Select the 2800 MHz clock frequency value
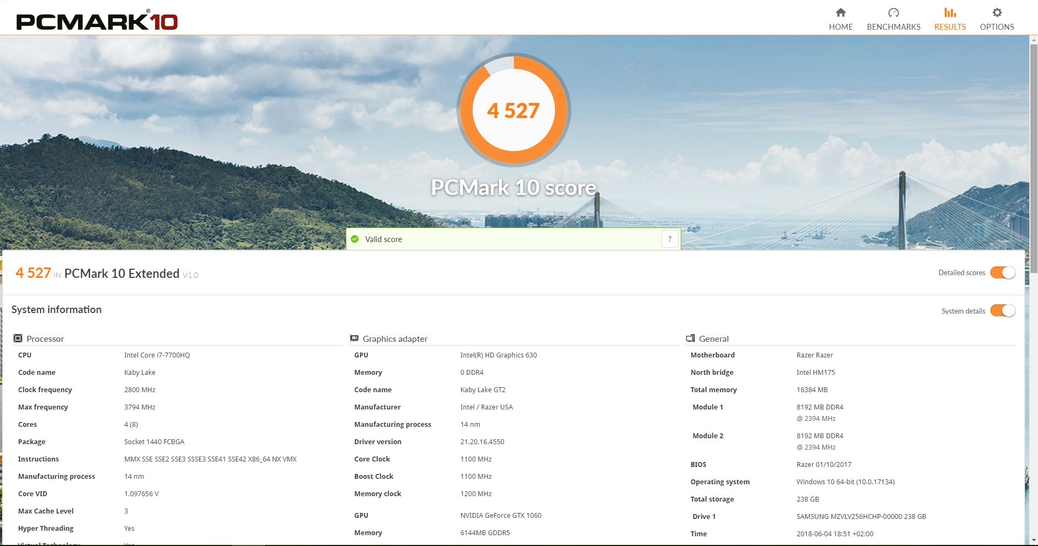Image resolution: width=1038 pixels, height=546 pixels. point(139,389)
